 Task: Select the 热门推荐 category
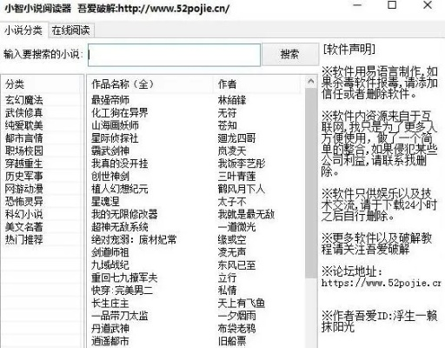tap(24, 240)
